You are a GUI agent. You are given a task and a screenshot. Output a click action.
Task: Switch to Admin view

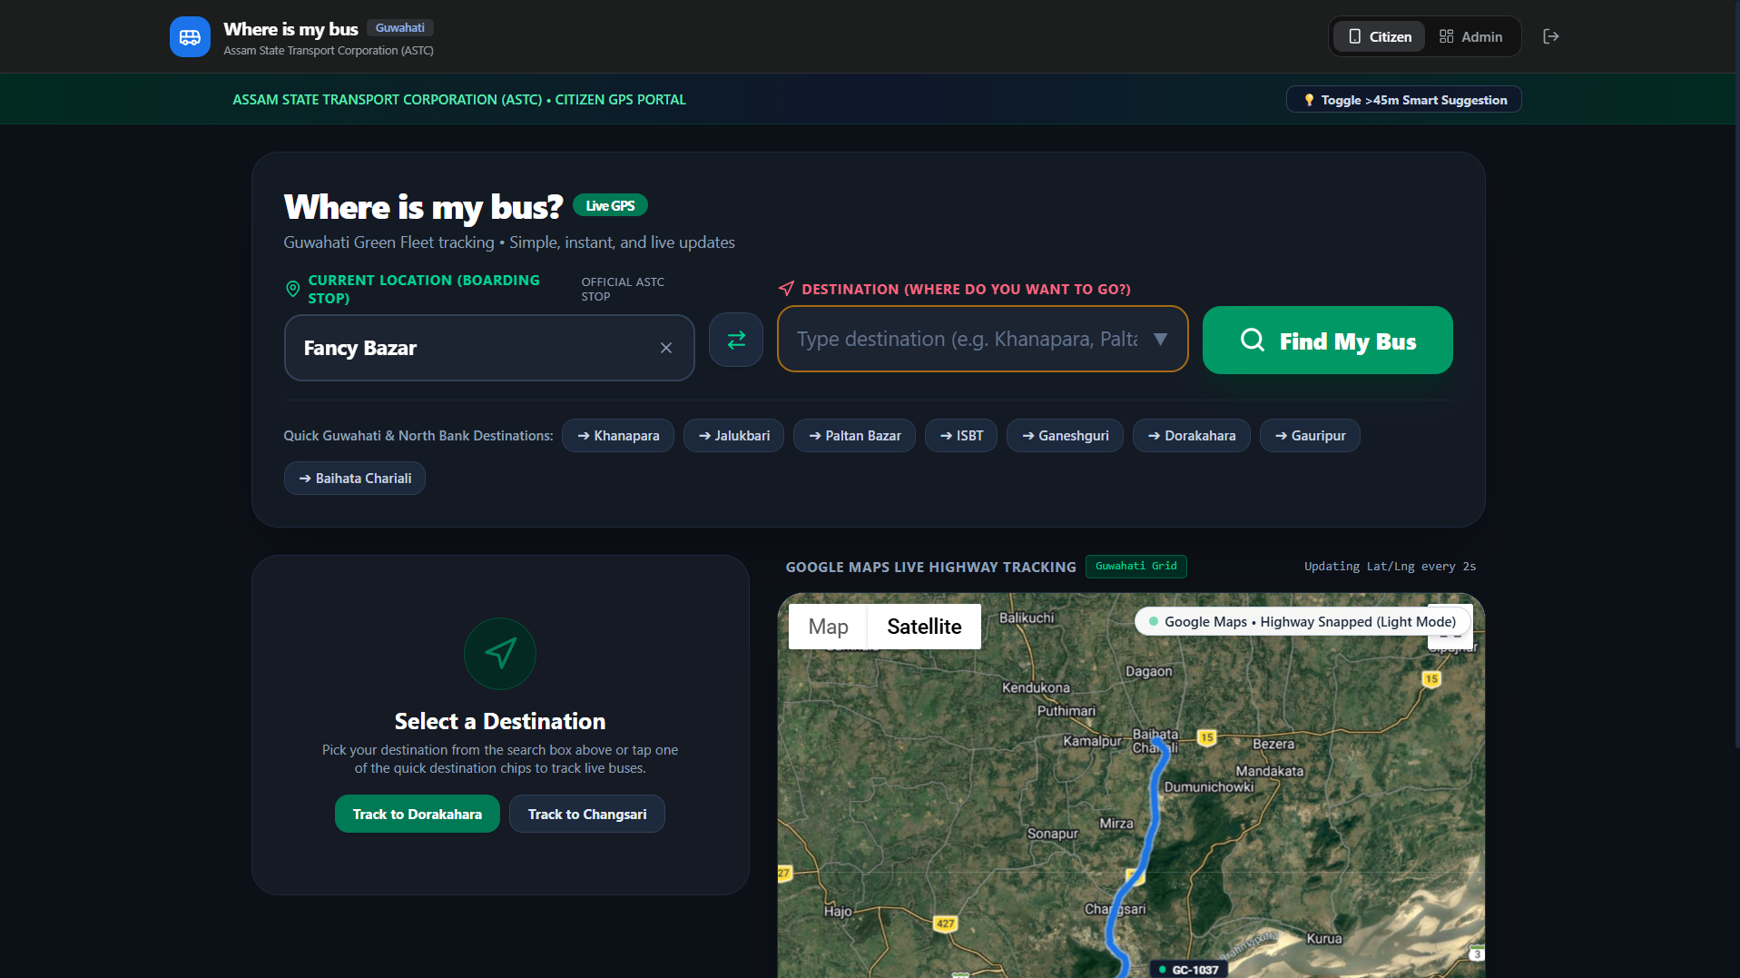[1470, 36]
